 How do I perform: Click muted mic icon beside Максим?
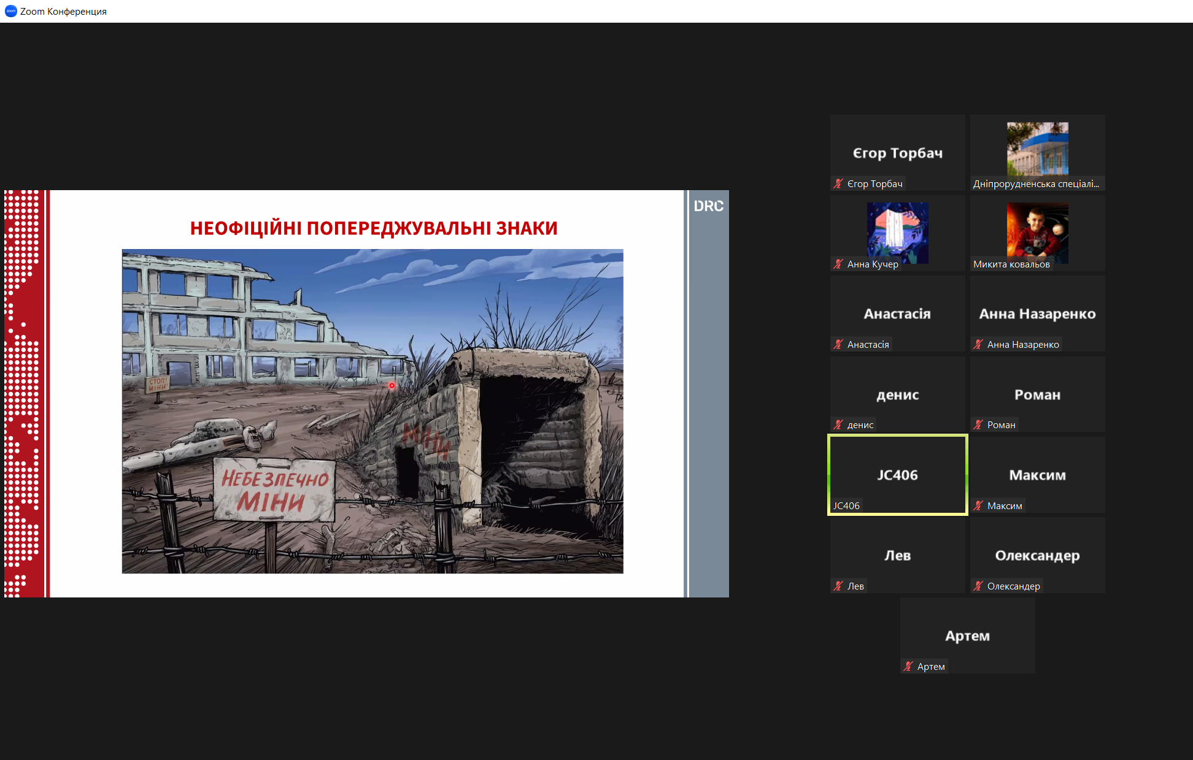point(978,505)
